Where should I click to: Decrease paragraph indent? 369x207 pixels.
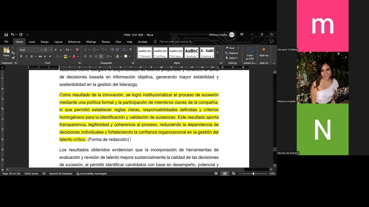(x=112, y=50)
